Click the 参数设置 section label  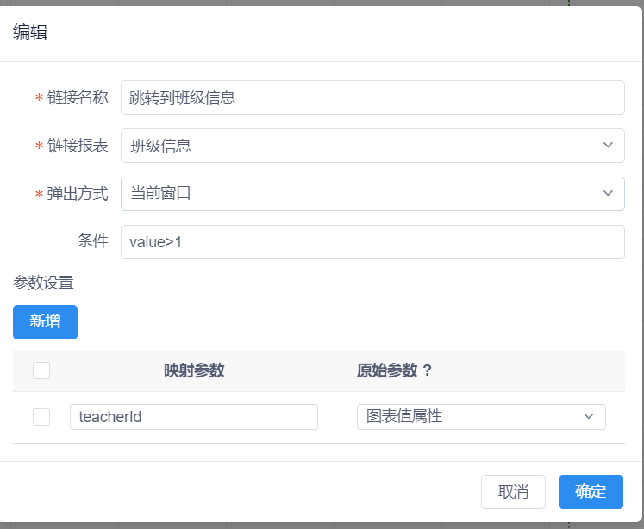pos(43,283)
